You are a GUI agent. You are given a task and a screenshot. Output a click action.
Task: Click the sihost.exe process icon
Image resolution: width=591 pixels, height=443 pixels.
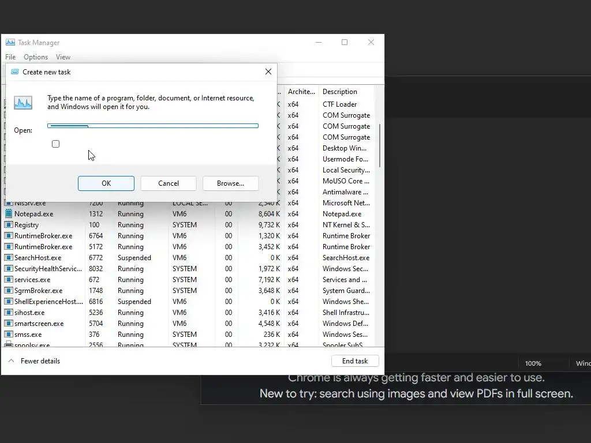point(8,312)
